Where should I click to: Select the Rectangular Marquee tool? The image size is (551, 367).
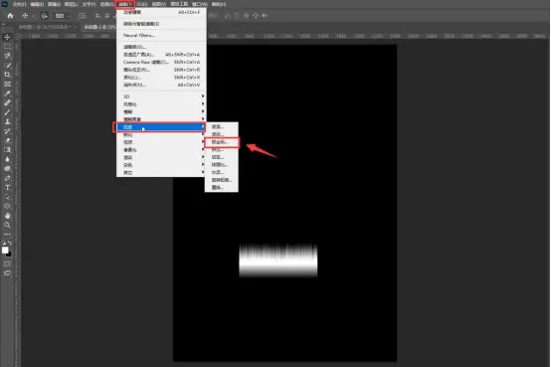coord(7,47)
